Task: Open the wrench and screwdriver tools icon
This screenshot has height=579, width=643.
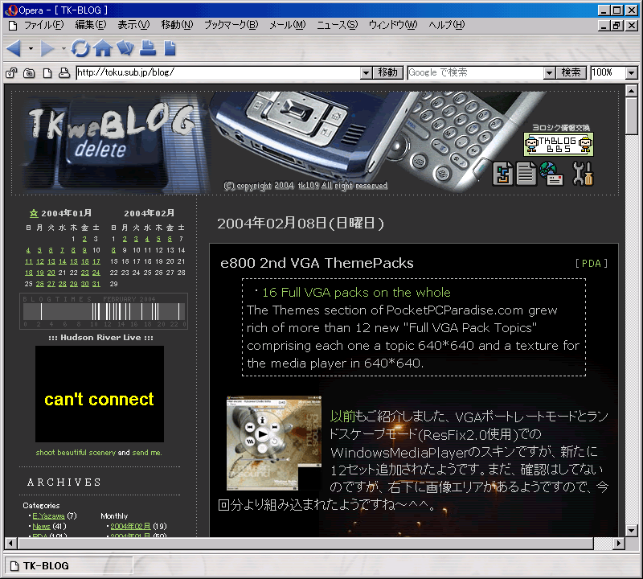Action: coord(583,174)
